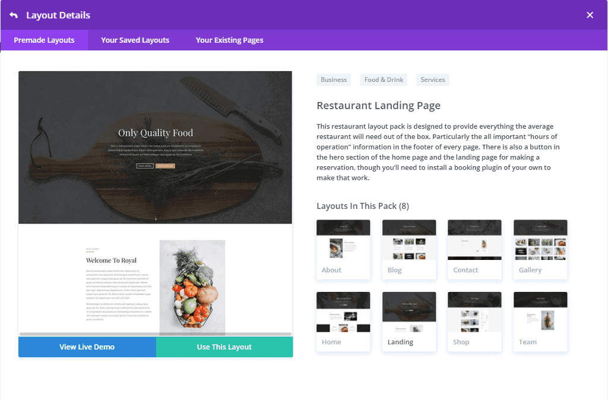Choose the Blog layout thumbnail
The image size is (608, 400).
(x=409, y=249)
